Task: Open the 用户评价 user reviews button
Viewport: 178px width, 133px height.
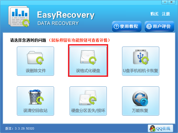Action: pos(159,26)
